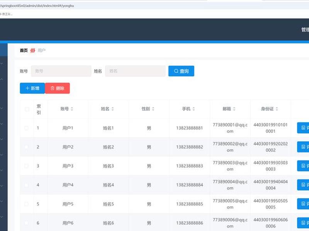Click email 773890006@qq.com

tap(230, 223)
